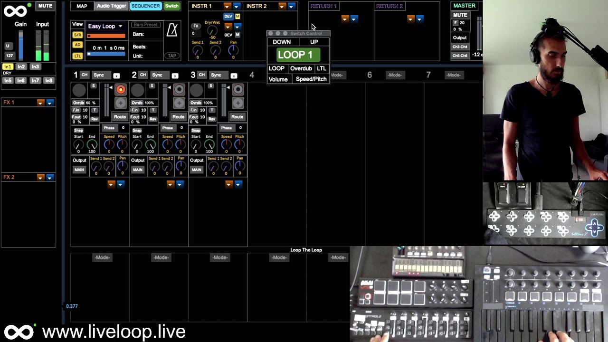This screenshot has height=342, width=608.
Task: Clear loop 3 with its x button
Action: click(x=234, y=76)
